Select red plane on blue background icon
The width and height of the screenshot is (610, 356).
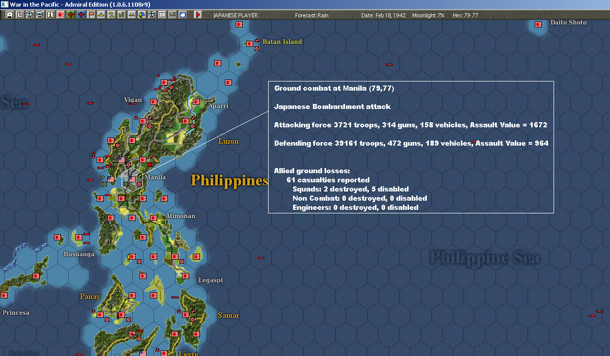click(x=80, y=15)
